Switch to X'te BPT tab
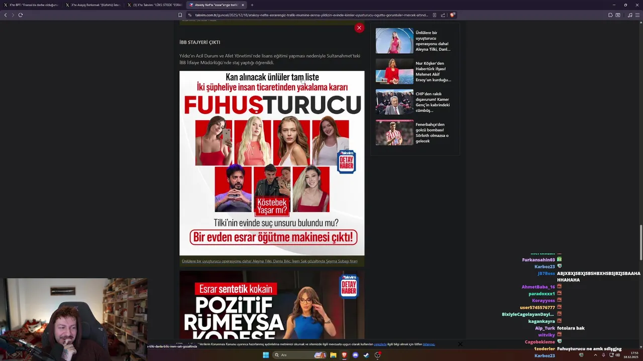This screenshot has height=361, width=643. pos(31,5)
